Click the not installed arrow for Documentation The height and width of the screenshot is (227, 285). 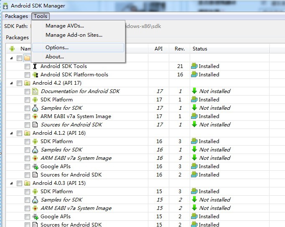[x=194, y=91]
